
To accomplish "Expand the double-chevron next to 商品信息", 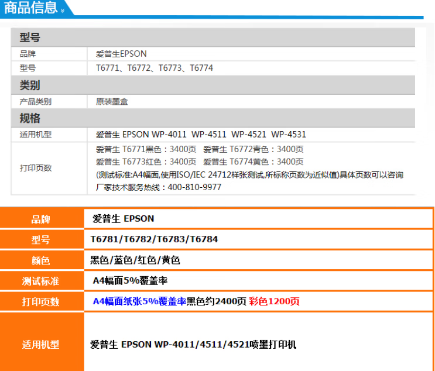I will tap(63, 11).
